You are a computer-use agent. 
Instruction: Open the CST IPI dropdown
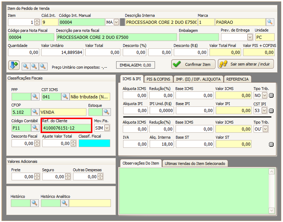pos(264,111)
